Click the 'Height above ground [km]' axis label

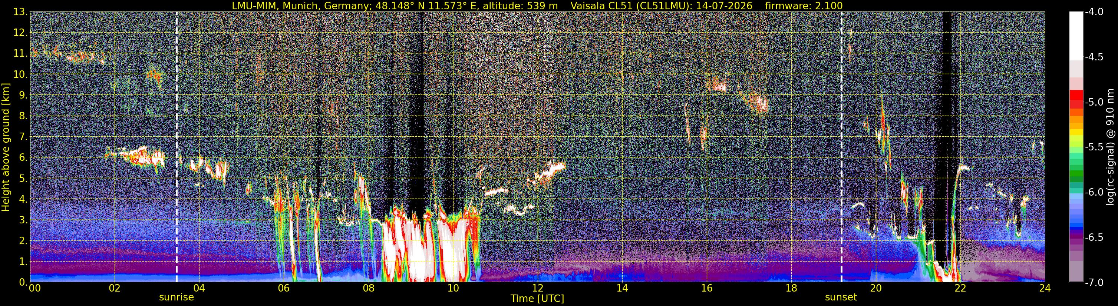pyautogui.click(x=6, y=147)
